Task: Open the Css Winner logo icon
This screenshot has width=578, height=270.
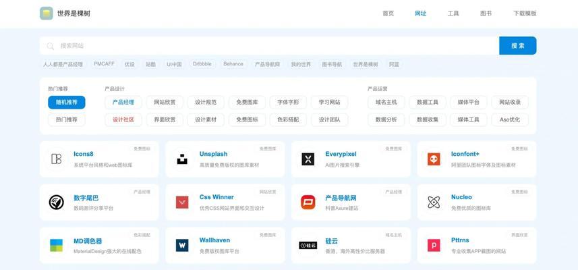Action: tap(182, 202)
